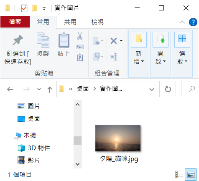The height and width of the screenshot is (181, 199).
Task: Open the 新增 dropdown menu
Action: click(139, 54)
